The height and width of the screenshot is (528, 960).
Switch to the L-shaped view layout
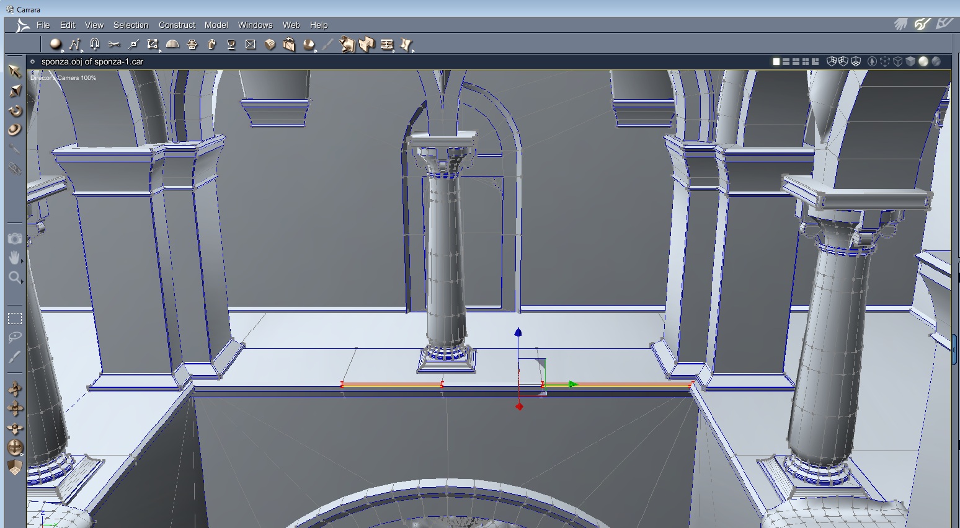pos(816,61)
